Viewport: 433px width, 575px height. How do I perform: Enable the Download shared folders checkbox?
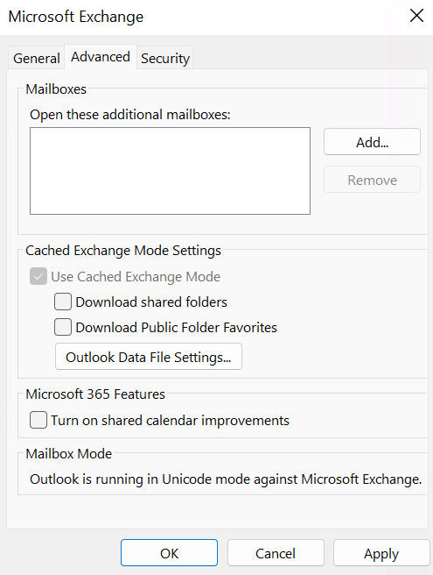click(x=63, y=302)
